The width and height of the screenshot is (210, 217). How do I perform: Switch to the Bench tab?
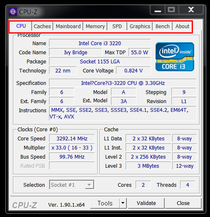point(163,26)
